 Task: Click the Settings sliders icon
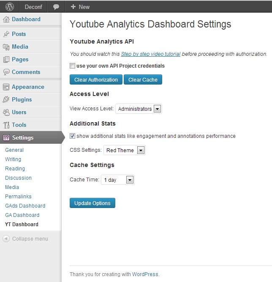coord(6,137)
